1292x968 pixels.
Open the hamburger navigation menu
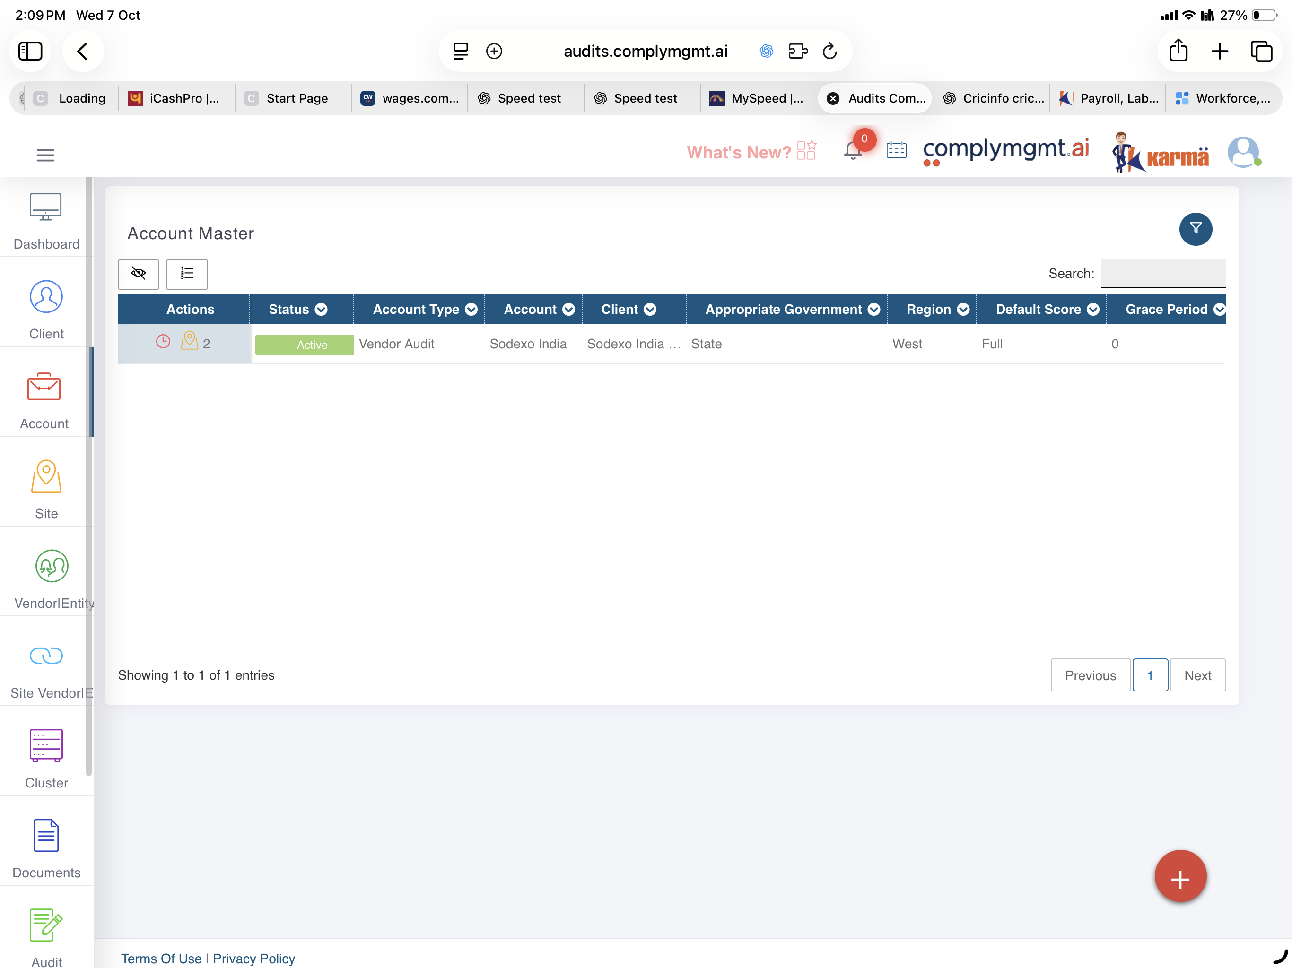(45, 155)
